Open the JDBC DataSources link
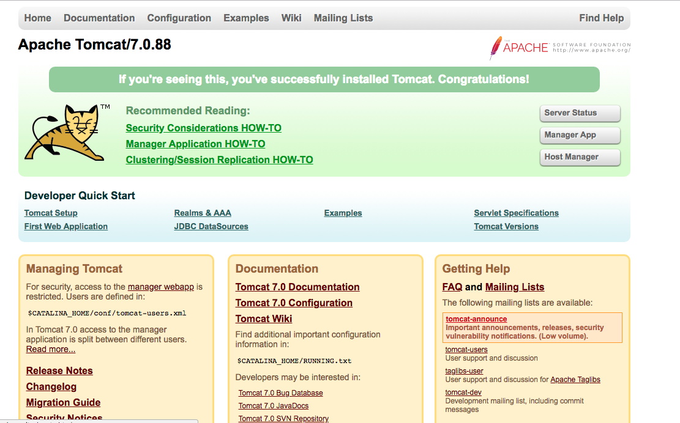The image size is (680, 423). 211,226
